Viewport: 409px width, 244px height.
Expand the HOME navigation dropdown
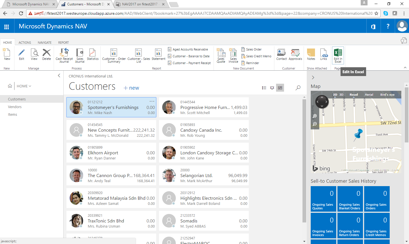[x=24, y=86]
